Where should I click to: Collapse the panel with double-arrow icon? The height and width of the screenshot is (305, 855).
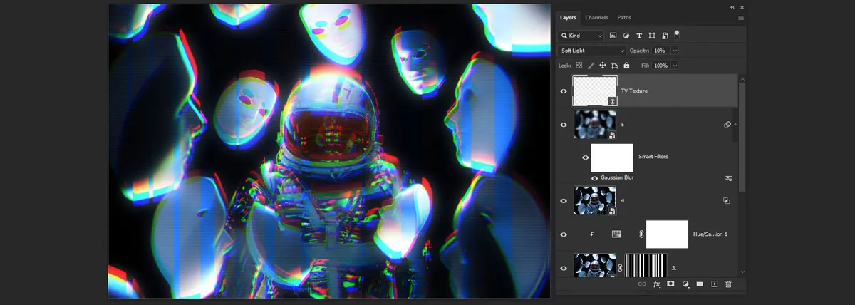(732, 6)
